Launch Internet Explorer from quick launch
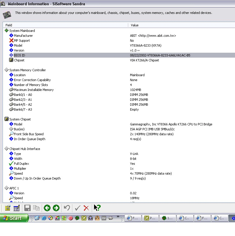Image resolution: width=235 pixels, height=236 pixels. (x=44, y=218)
